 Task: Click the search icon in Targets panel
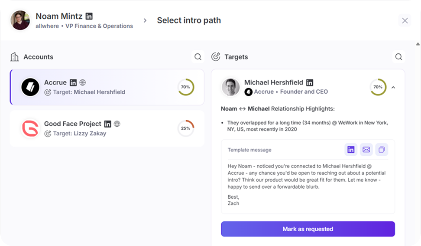[398, 57]
